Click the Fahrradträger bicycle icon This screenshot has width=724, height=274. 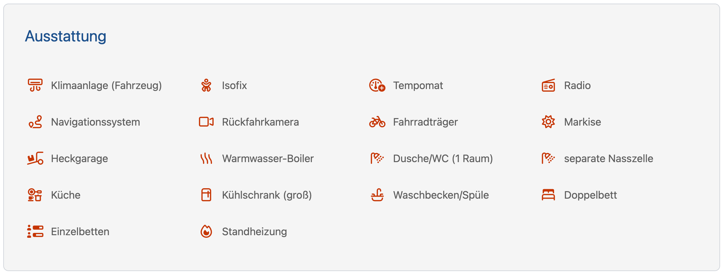pyautogui.click(x=377, y=122)
